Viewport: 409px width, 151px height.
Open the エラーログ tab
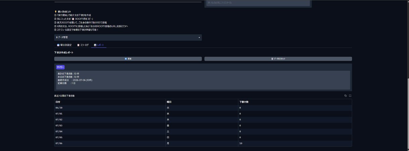point(83,45)
